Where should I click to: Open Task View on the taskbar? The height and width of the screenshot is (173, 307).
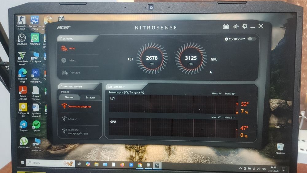(79, 164)
